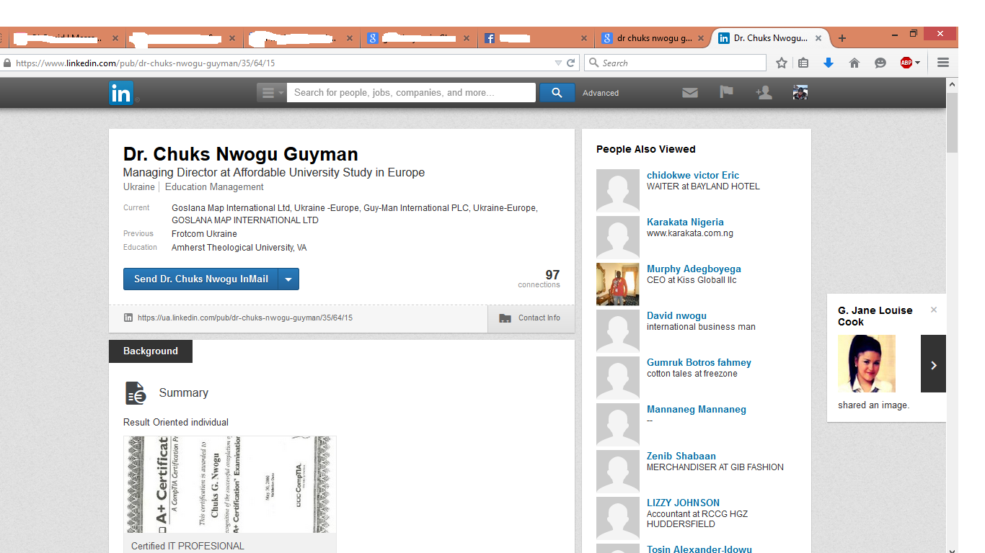The height and width of the screenshot is (553, 985).
Task: Select 'Education Management' industry text
Action: point(214,187)
